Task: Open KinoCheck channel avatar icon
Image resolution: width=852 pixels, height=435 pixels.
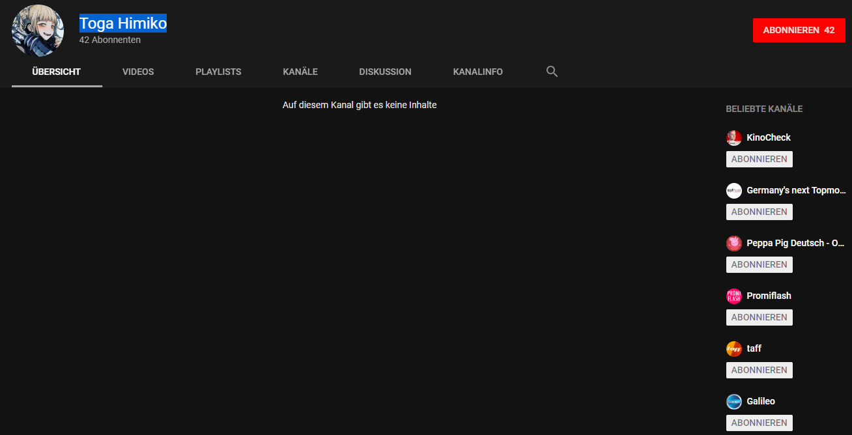Action: click(734, 137)
